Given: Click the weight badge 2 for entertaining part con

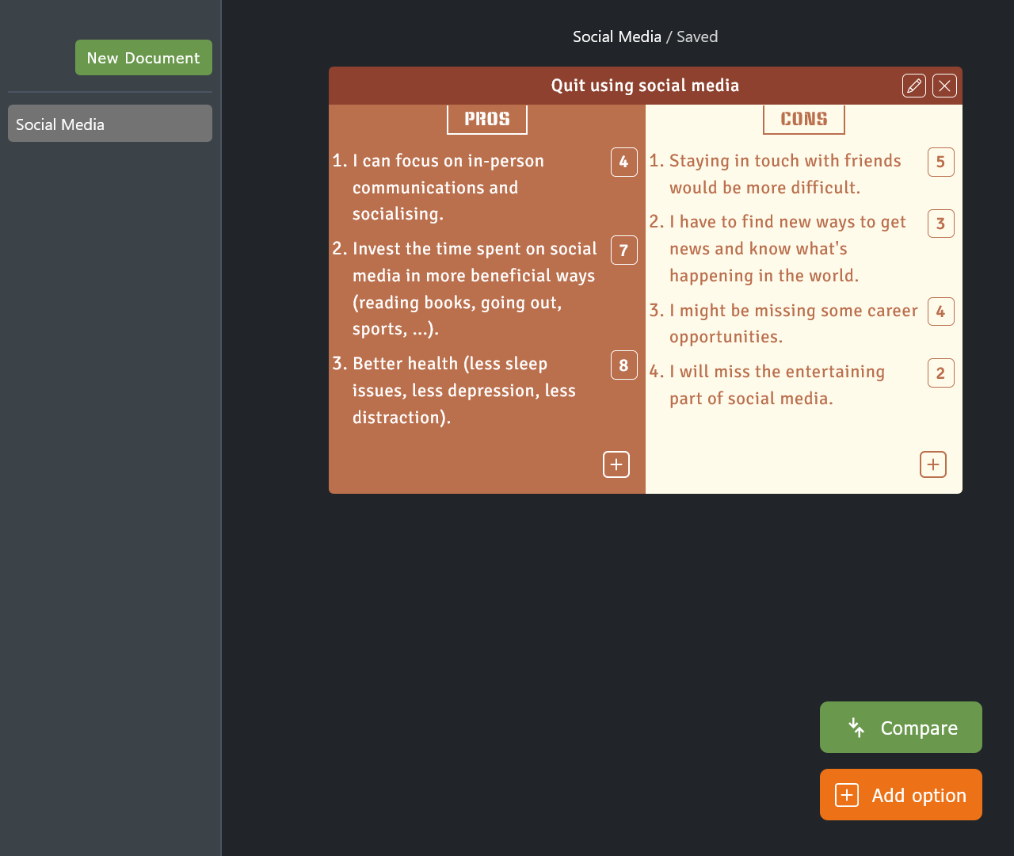Looking at the screenshot, I should coord(940,373).
